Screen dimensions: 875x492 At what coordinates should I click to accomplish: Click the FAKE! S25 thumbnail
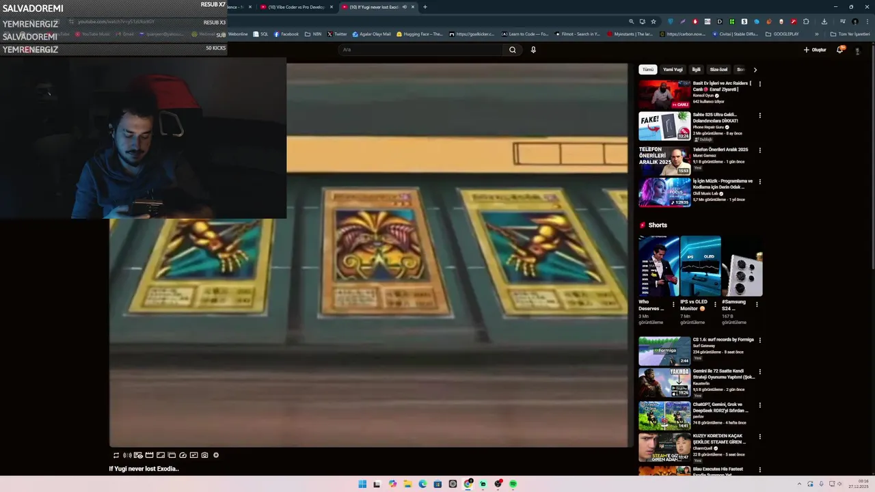tap(664, 126)
